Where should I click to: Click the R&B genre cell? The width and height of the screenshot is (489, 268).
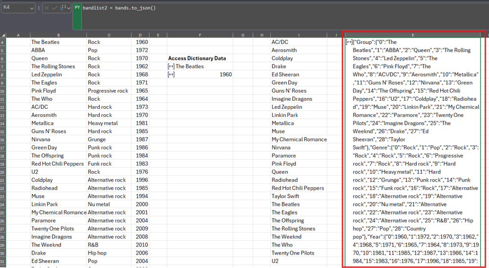[109, 245]
